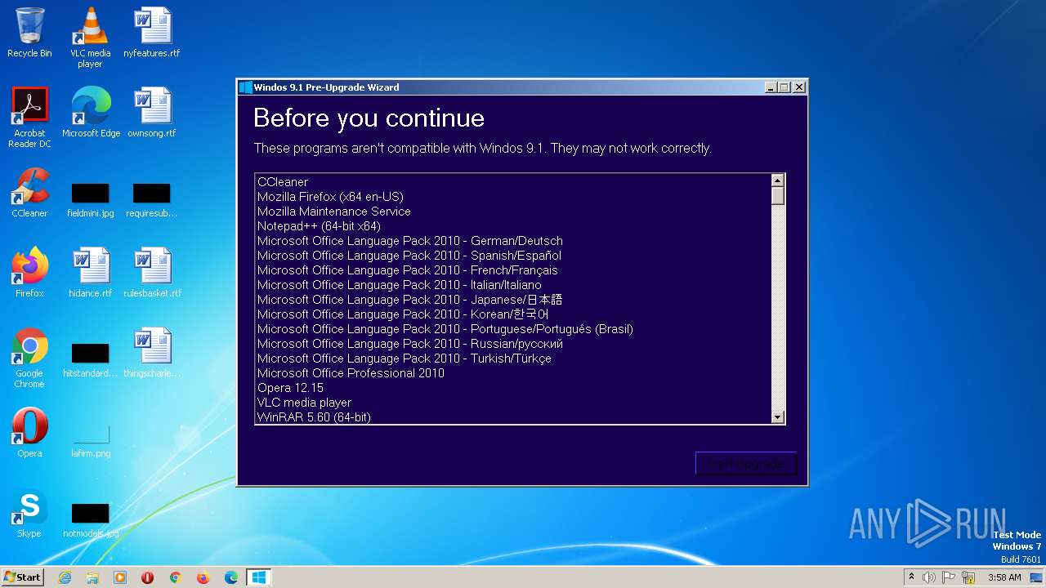Screen dimensions: 1046x588
Task: Select the nyfeatures.rtf desktop file
Action: 152,33
